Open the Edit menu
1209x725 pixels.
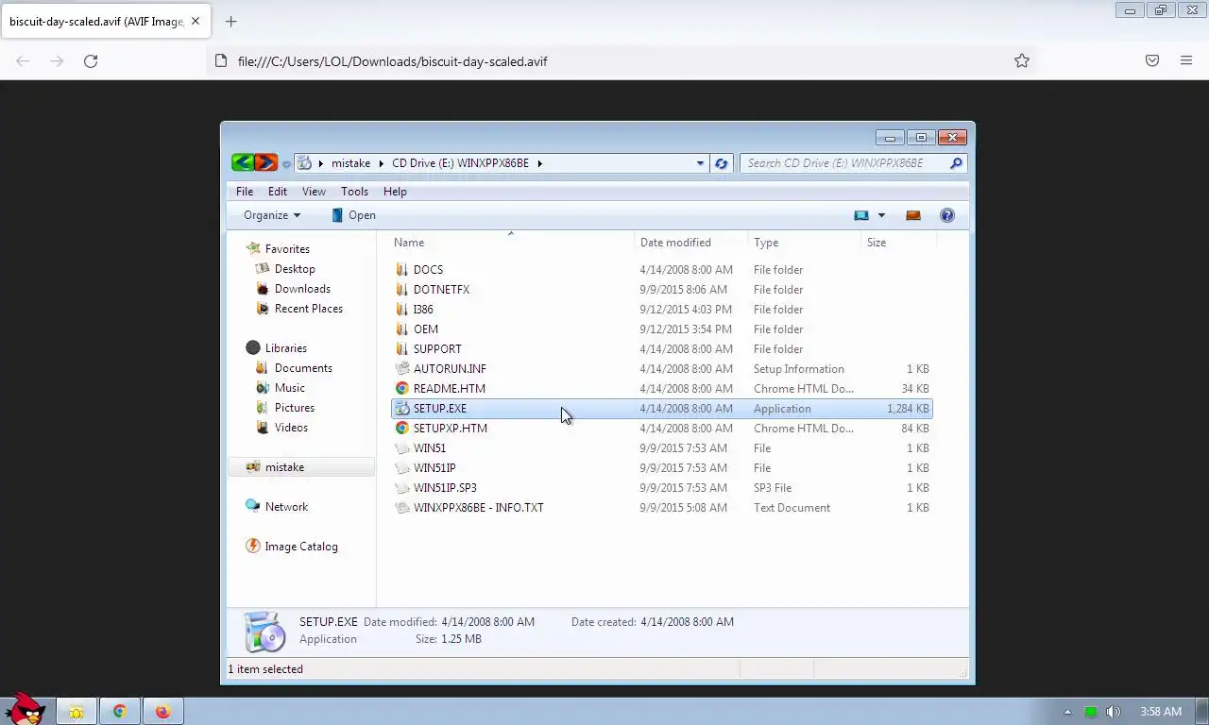tap(278, 192)
